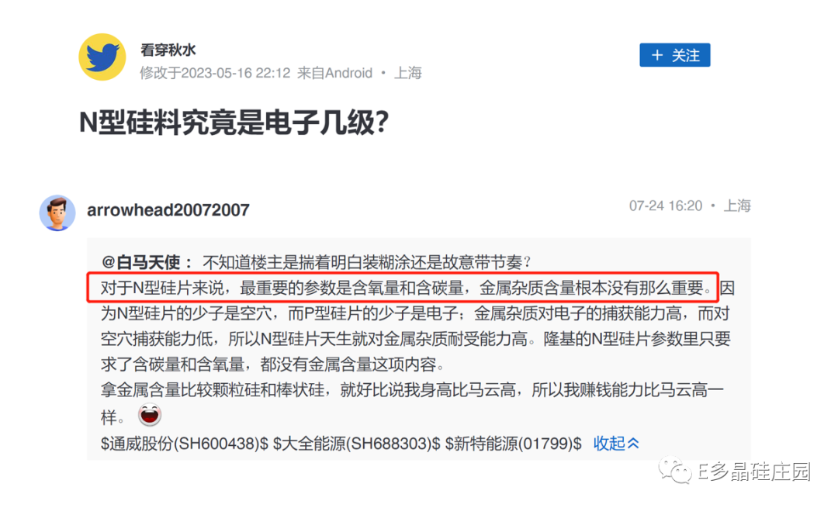Screen dimensions: 838x508
Task: Open the $通威股份(SH600438)$ stock tag
Action: (x=185, y=443)
